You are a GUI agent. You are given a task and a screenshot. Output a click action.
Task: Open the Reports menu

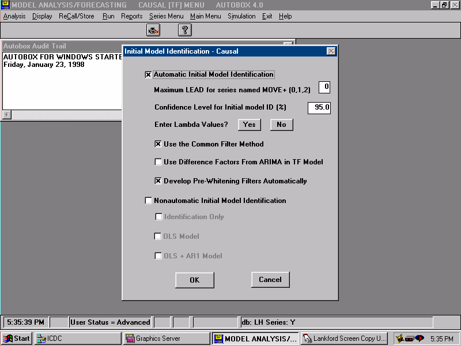132,16
